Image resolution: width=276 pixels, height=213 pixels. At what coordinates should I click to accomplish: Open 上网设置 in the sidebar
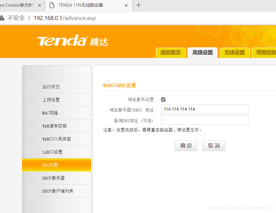(57, 100)
